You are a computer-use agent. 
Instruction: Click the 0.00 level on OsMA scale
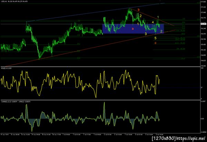click(202, 119)
